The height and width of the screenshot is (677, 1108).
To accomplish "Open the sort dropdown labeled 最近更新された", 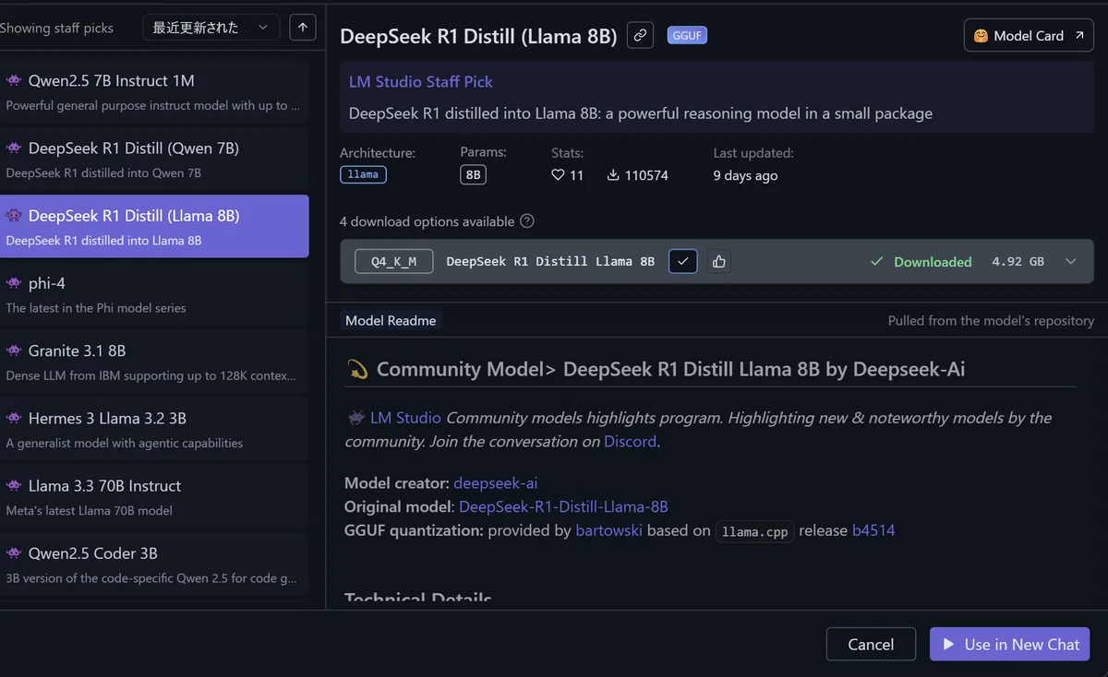I will point(211,28).
